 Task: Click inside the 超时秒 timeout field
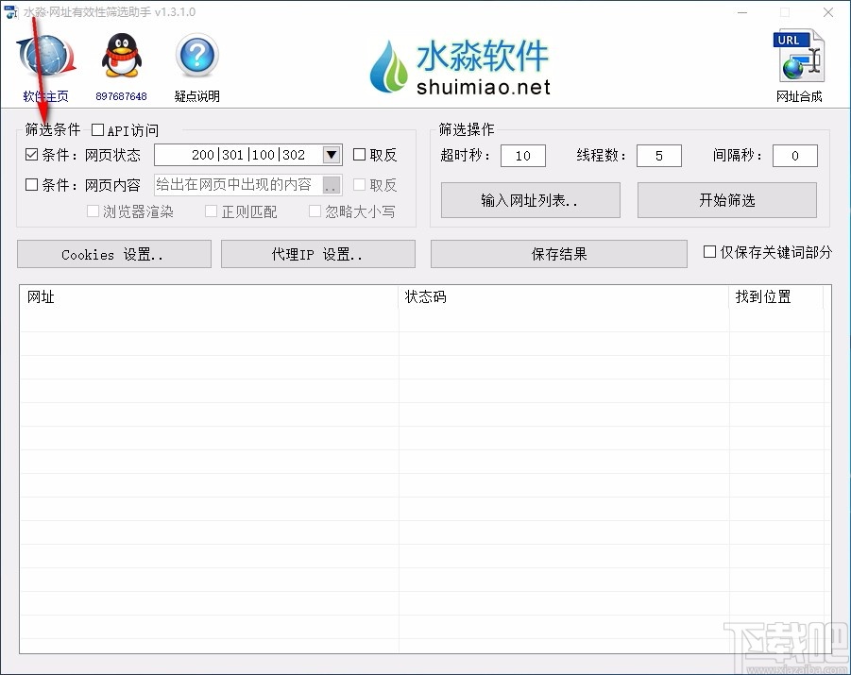click(522, 155)
